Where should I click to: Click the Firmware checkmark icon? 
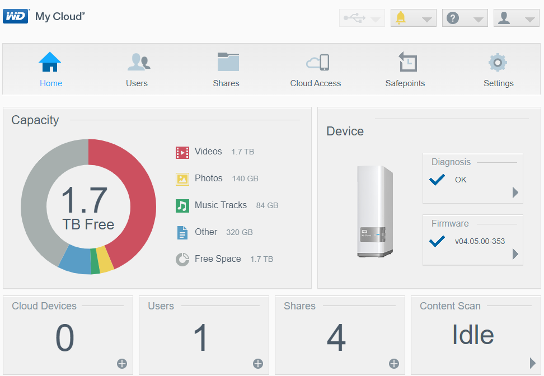point(437,241)
